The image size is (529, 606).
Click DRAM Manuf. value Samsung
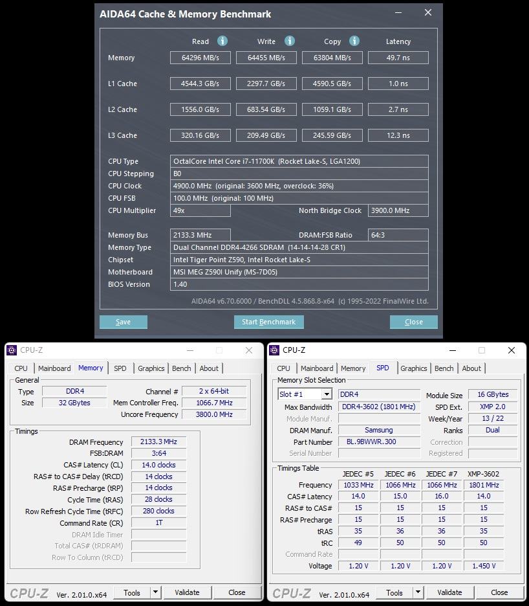pos(379,430)
